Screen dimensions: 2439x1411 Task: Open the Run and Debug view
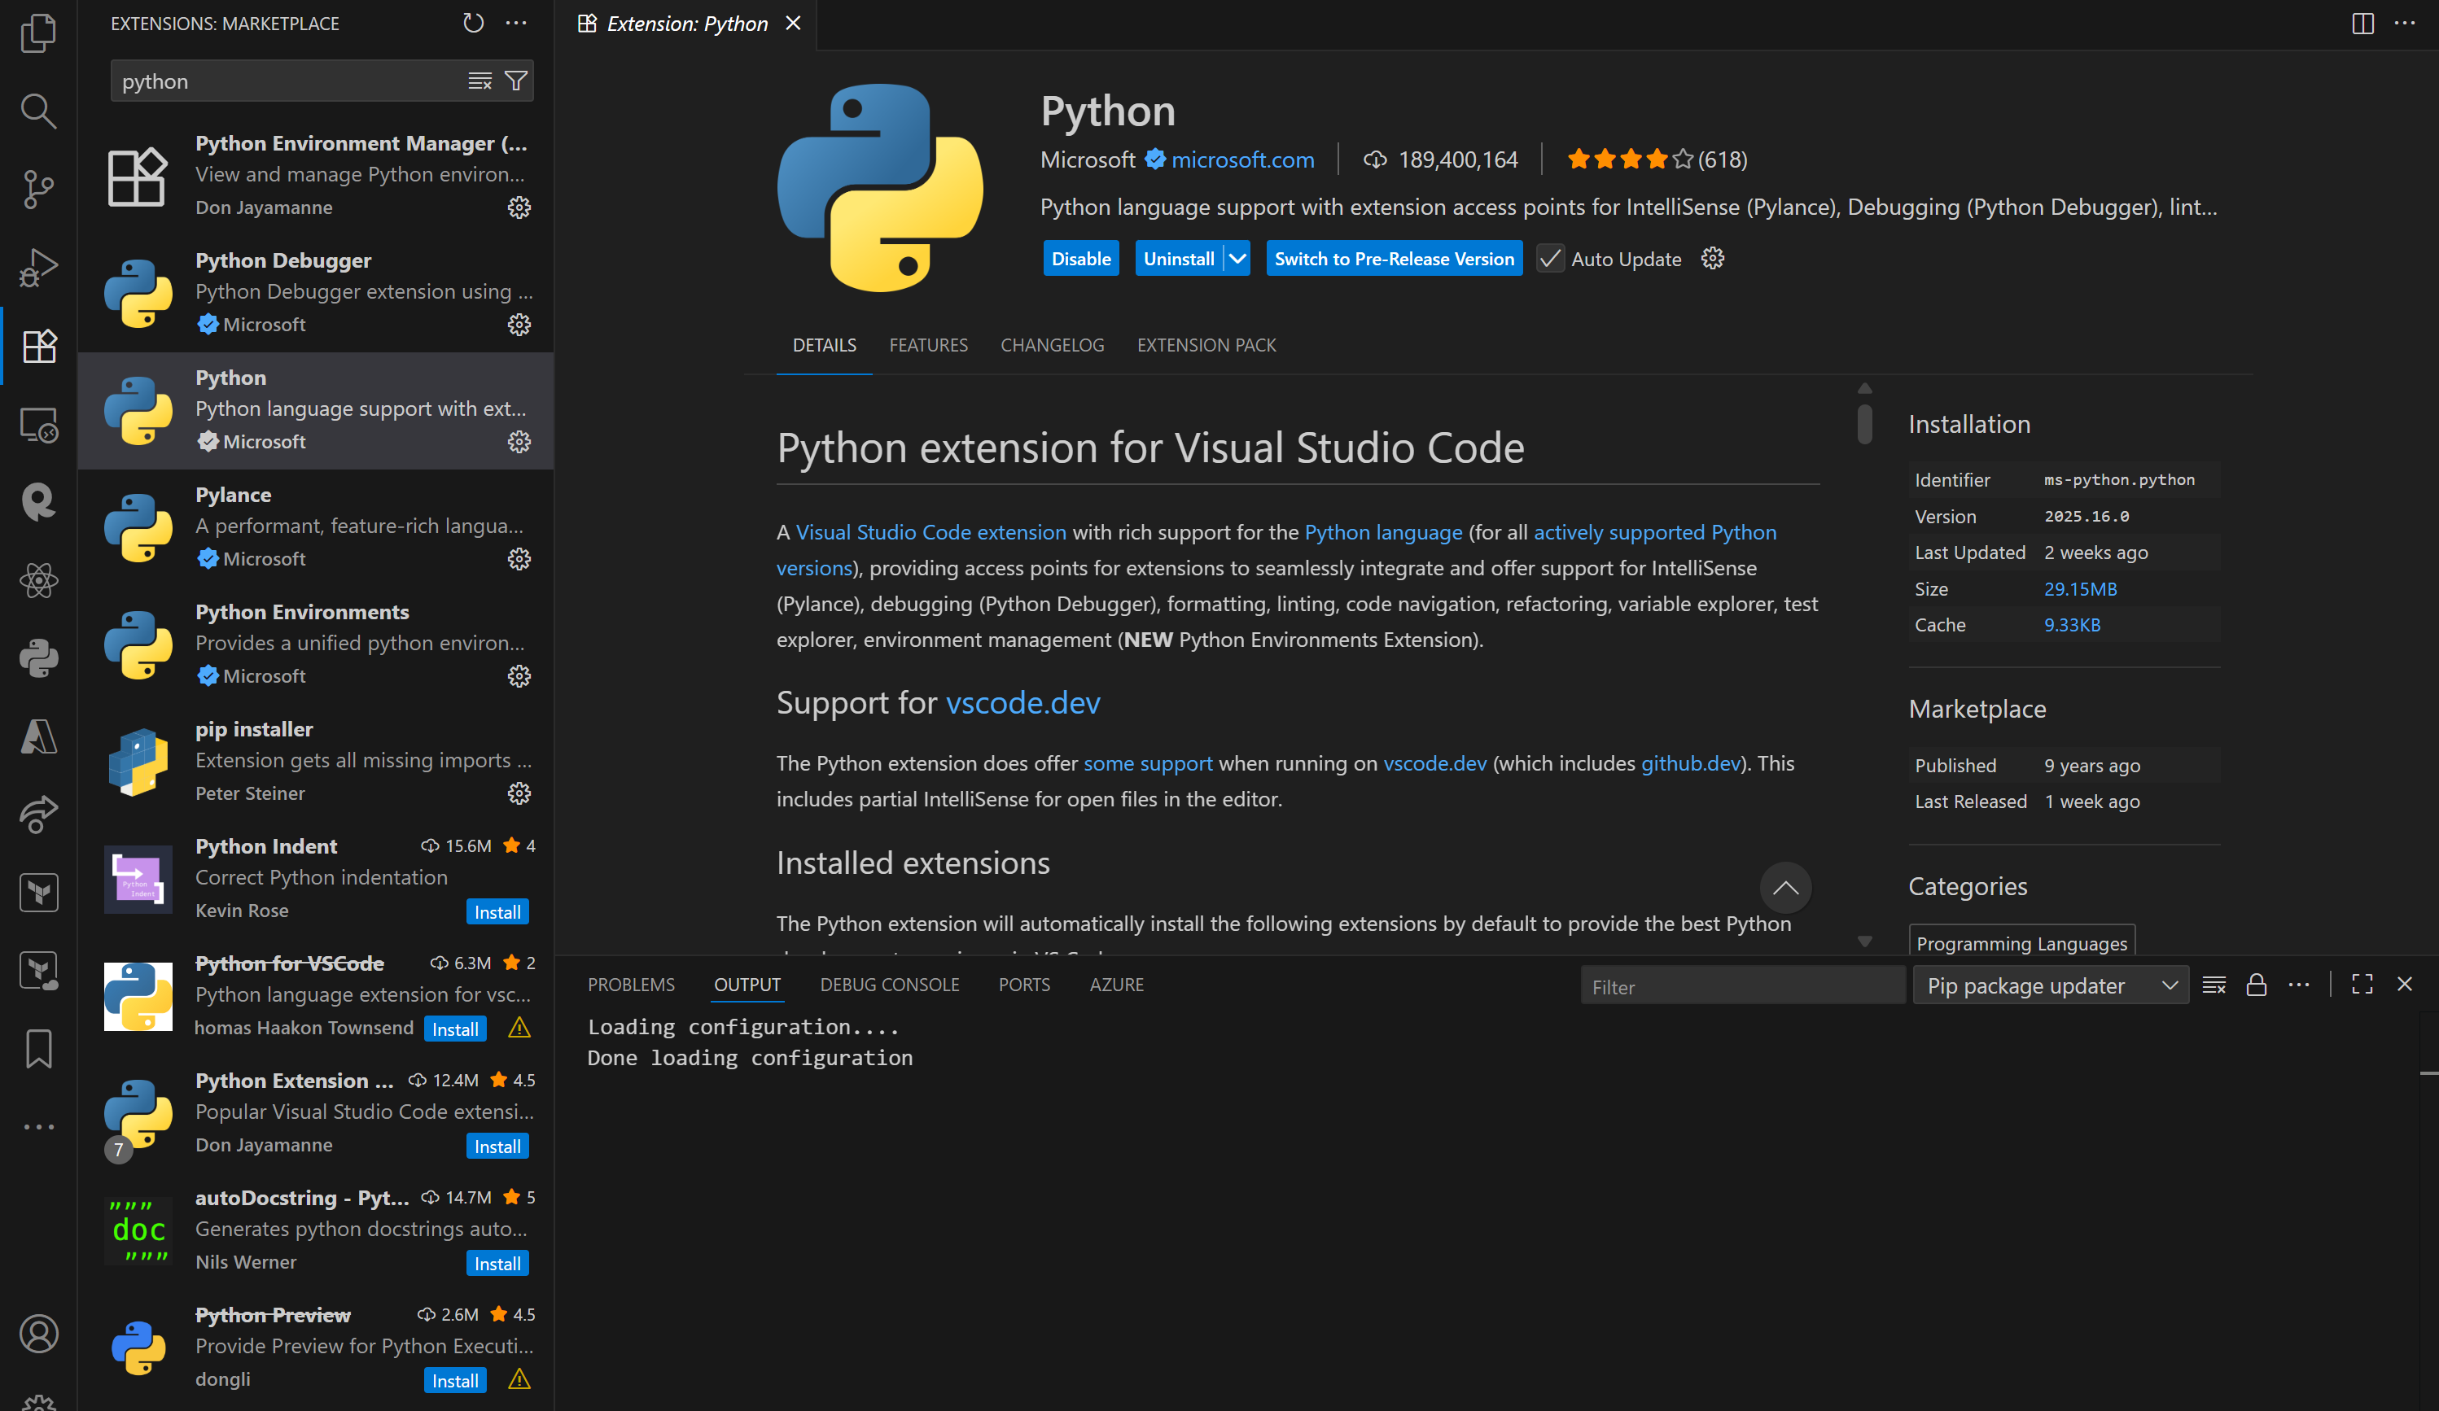[x=37, y=266]
